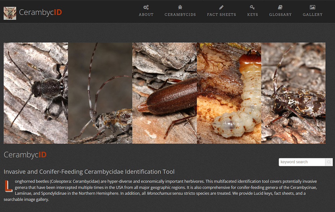
Task: Open the About menu label
Action: tap(146, 15)
